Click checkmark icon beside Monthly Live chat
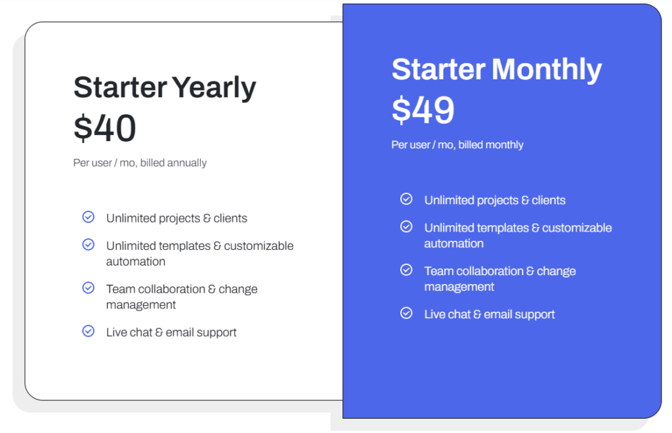Image resolution: width=672 pixels, height=433 pixels. (x=406, y=313)
